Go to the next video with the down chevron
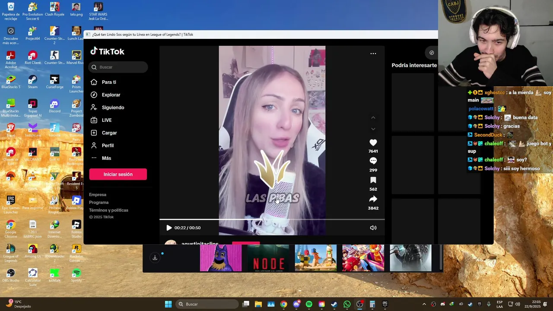 (373, 129)
